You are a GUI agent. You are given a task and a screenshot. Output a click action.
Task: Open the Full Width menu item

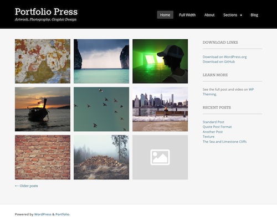(187, 15)
